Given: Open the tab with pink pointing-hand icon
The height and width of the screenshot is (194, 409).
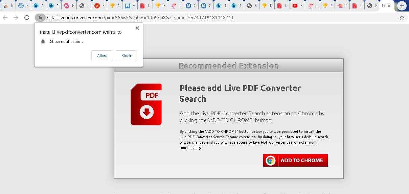Looking at the screenshot, I should [x=340, y=6].
